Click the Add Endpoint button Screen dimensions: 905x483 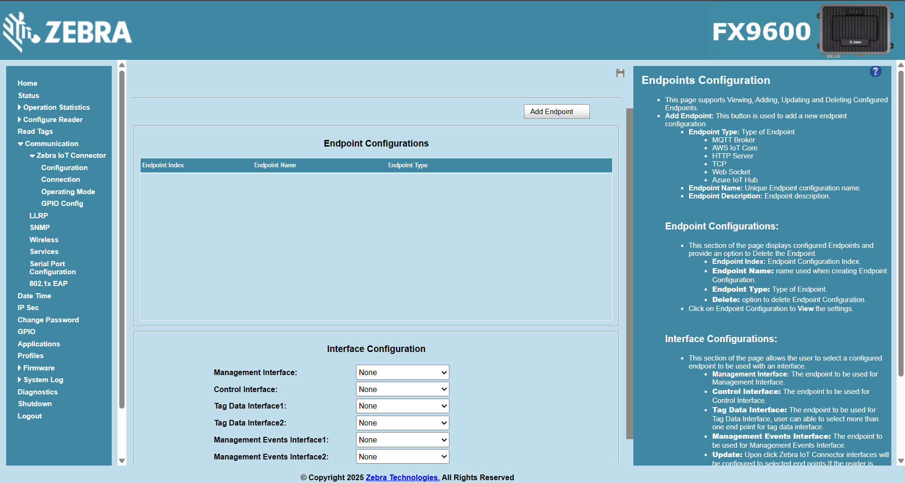coord(556,112)
